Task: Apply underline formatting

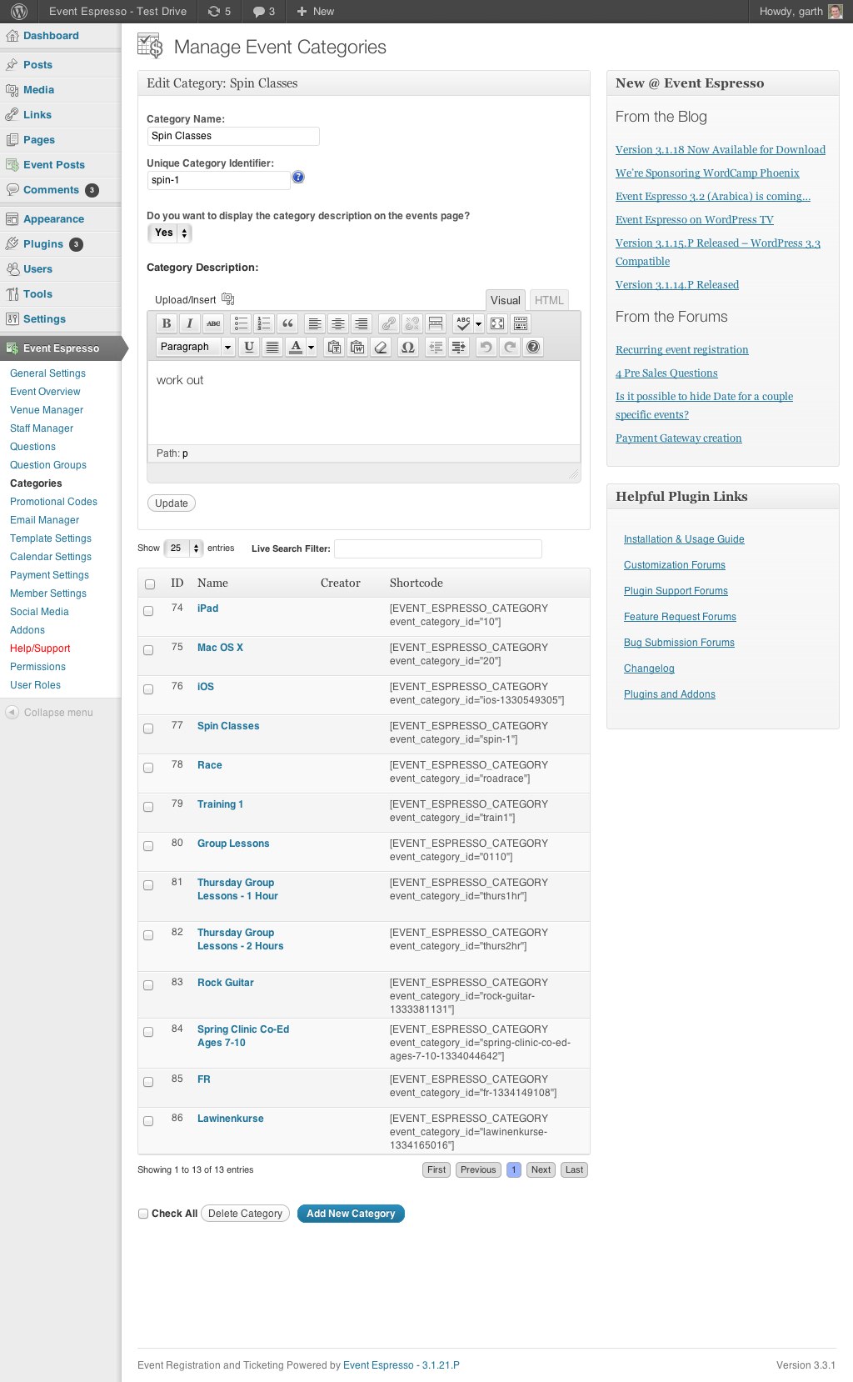Action: (248, 347)
